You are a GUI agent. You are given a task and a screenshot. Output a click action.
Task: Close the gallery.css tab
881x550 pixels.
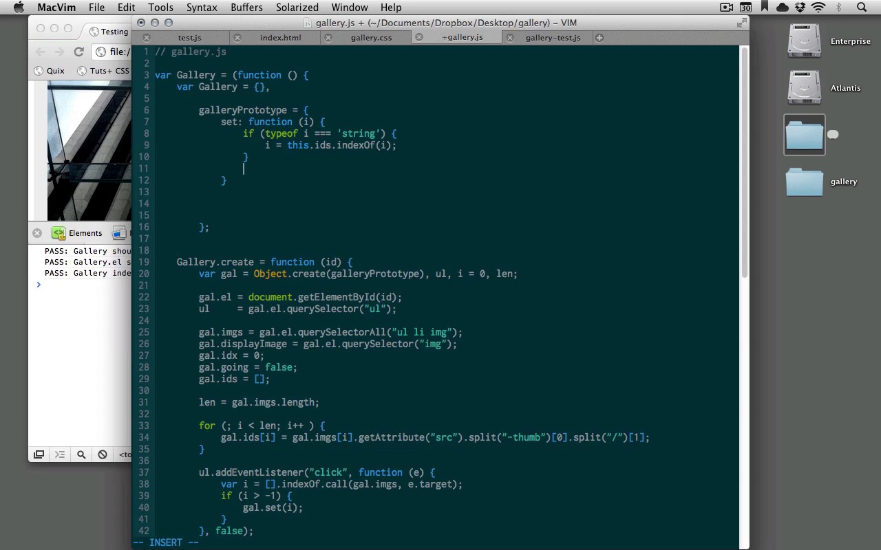[x=328, y=38]
